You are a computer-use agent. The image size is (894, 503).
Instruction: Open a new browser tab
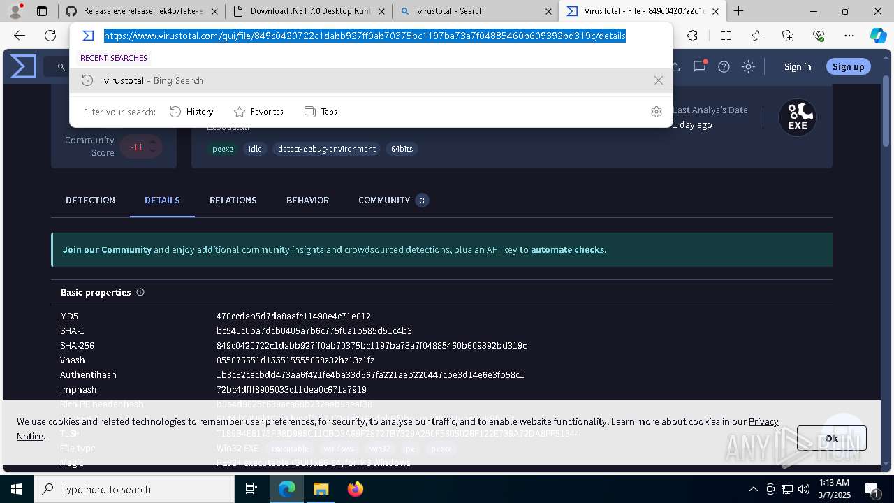coord(738,11)
